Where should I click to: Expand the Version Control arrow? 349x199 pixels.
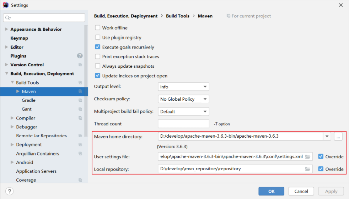tap(6, 65)
